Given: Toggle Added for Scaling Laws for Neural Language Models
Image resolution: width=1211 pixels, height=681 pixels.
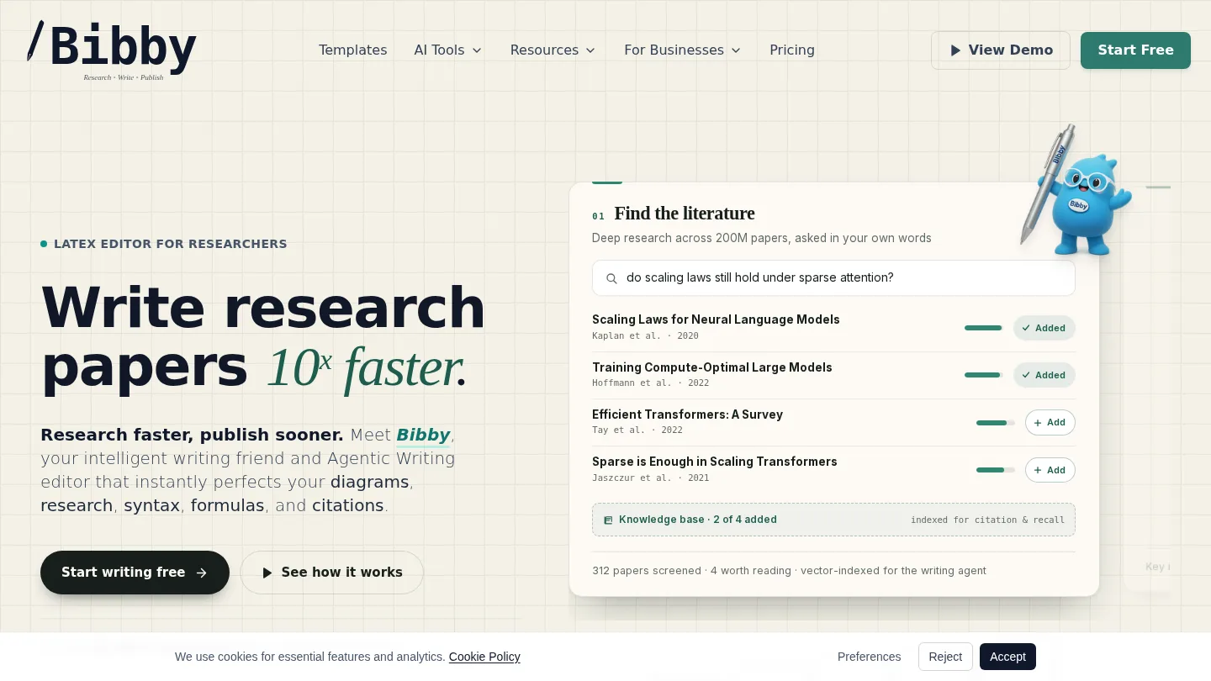Looking at the screenshot, I should 1044,328.
